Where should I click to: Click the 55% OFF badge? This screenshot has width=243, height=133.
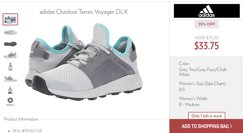(207, 24)
